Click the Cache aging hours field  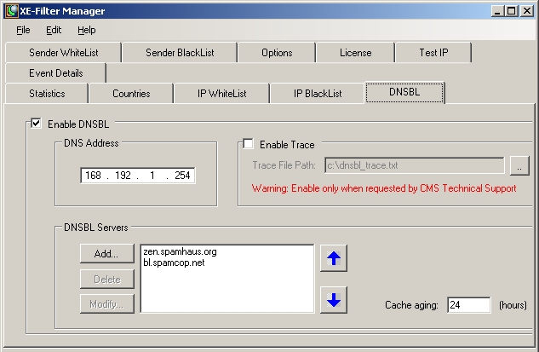pos(468,304)
